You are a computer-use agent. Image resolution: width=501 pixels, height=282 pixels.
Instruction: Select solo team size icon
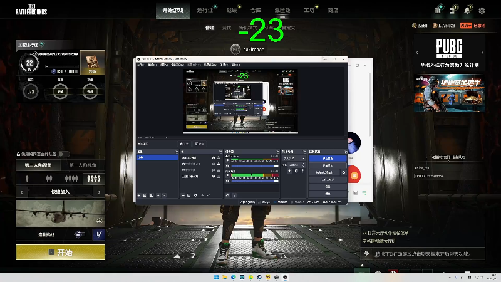coord(27,179)
